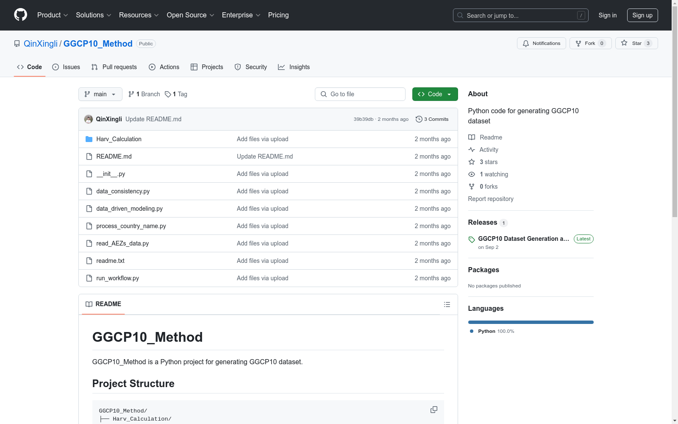Click the Go to file field
Viewport: 678px width, 424px height.
point(360,94)
